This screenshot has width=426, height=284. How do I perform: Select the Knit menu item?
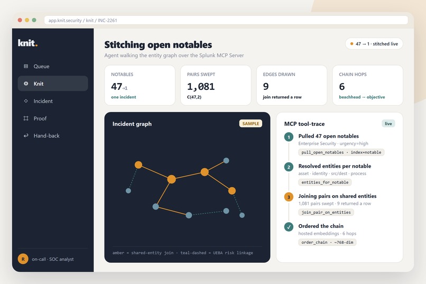click(x=53, y=84)
